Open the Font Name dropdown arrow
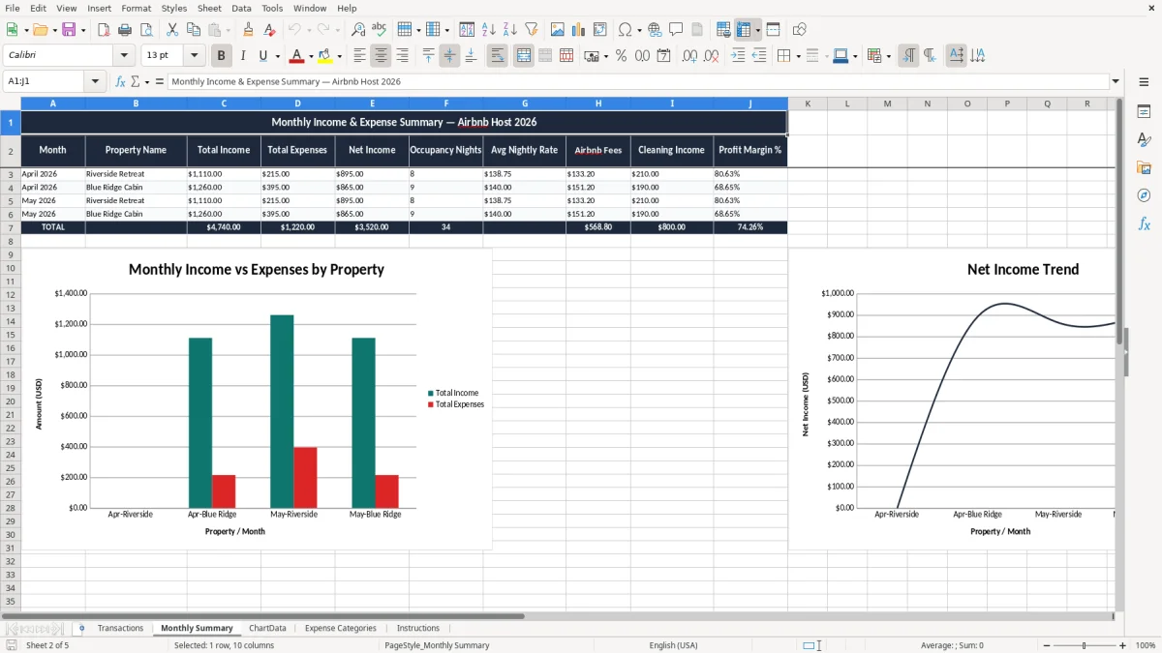 point(124,56)
